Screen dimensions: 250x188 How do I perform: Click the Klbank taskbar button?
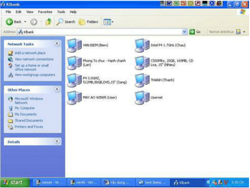pyautogui.click(x=187, y=183)
